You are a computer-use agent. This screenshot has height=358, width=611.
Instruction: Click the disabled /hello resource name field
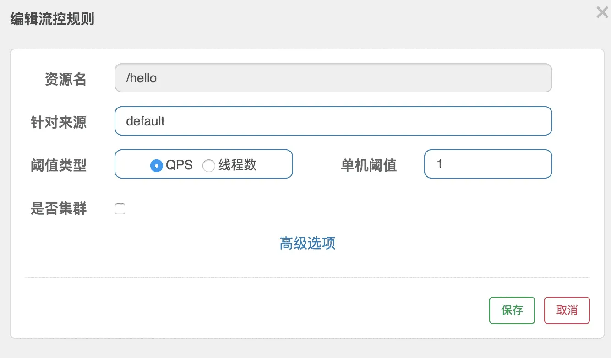click(x=333, y=78)
